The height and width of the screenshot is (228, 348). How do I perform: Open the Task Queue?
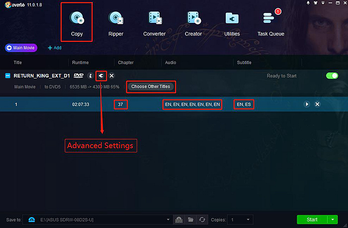[271, 23]
